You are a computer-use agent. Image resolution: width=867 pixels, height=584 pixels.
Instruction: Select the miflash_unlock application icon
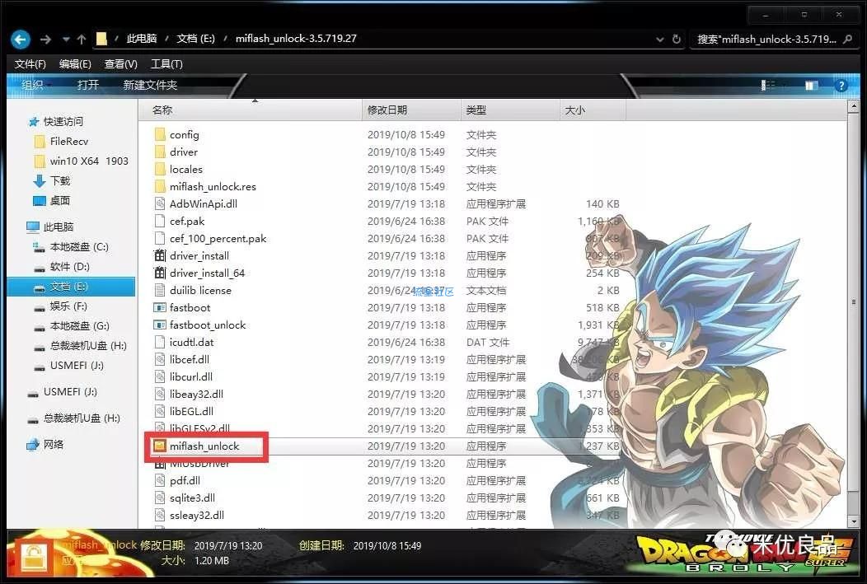pos(160,446)
